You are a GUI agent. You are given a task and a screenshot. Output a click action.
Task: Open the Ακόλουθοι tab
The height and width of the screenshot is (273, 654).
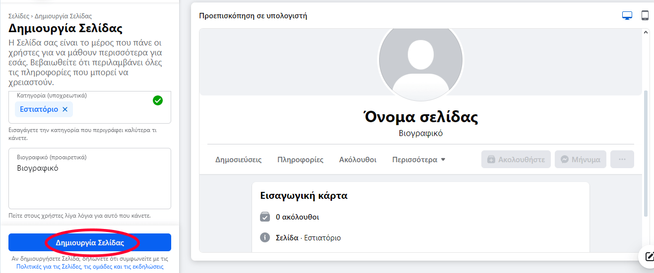pos(358,160)
